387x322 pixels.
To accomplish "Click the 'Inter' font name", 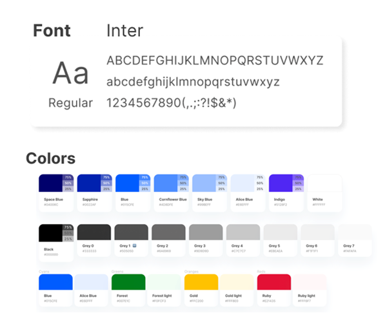I will [x=124, y=31].
